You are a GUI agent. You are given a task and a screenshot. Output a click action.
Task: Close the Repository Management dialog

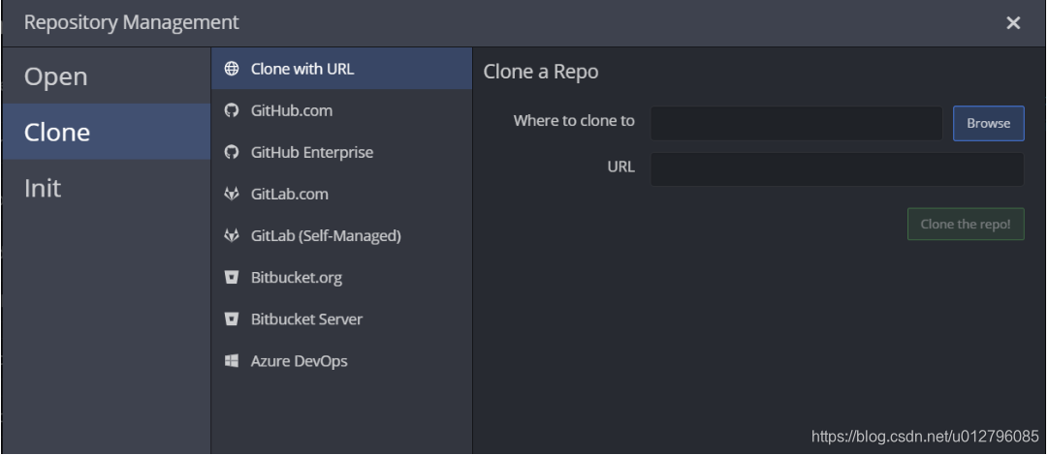[1013, 22]
